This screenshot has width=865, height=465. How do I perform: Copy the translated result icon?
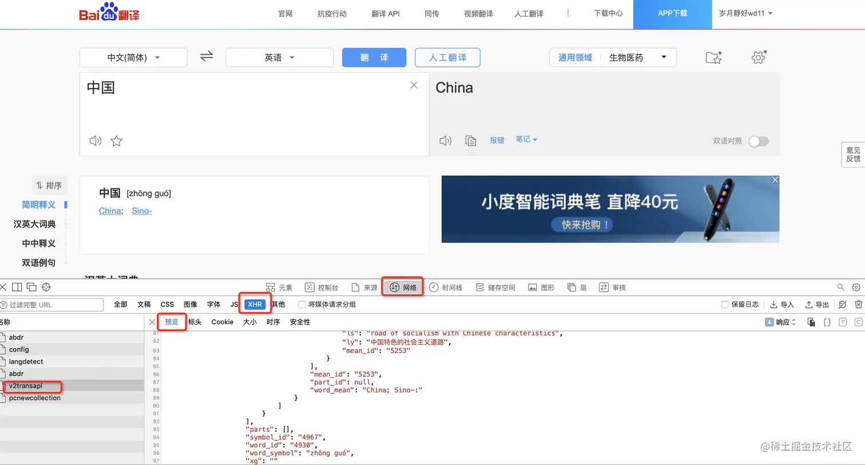click(x=471, y=141)
